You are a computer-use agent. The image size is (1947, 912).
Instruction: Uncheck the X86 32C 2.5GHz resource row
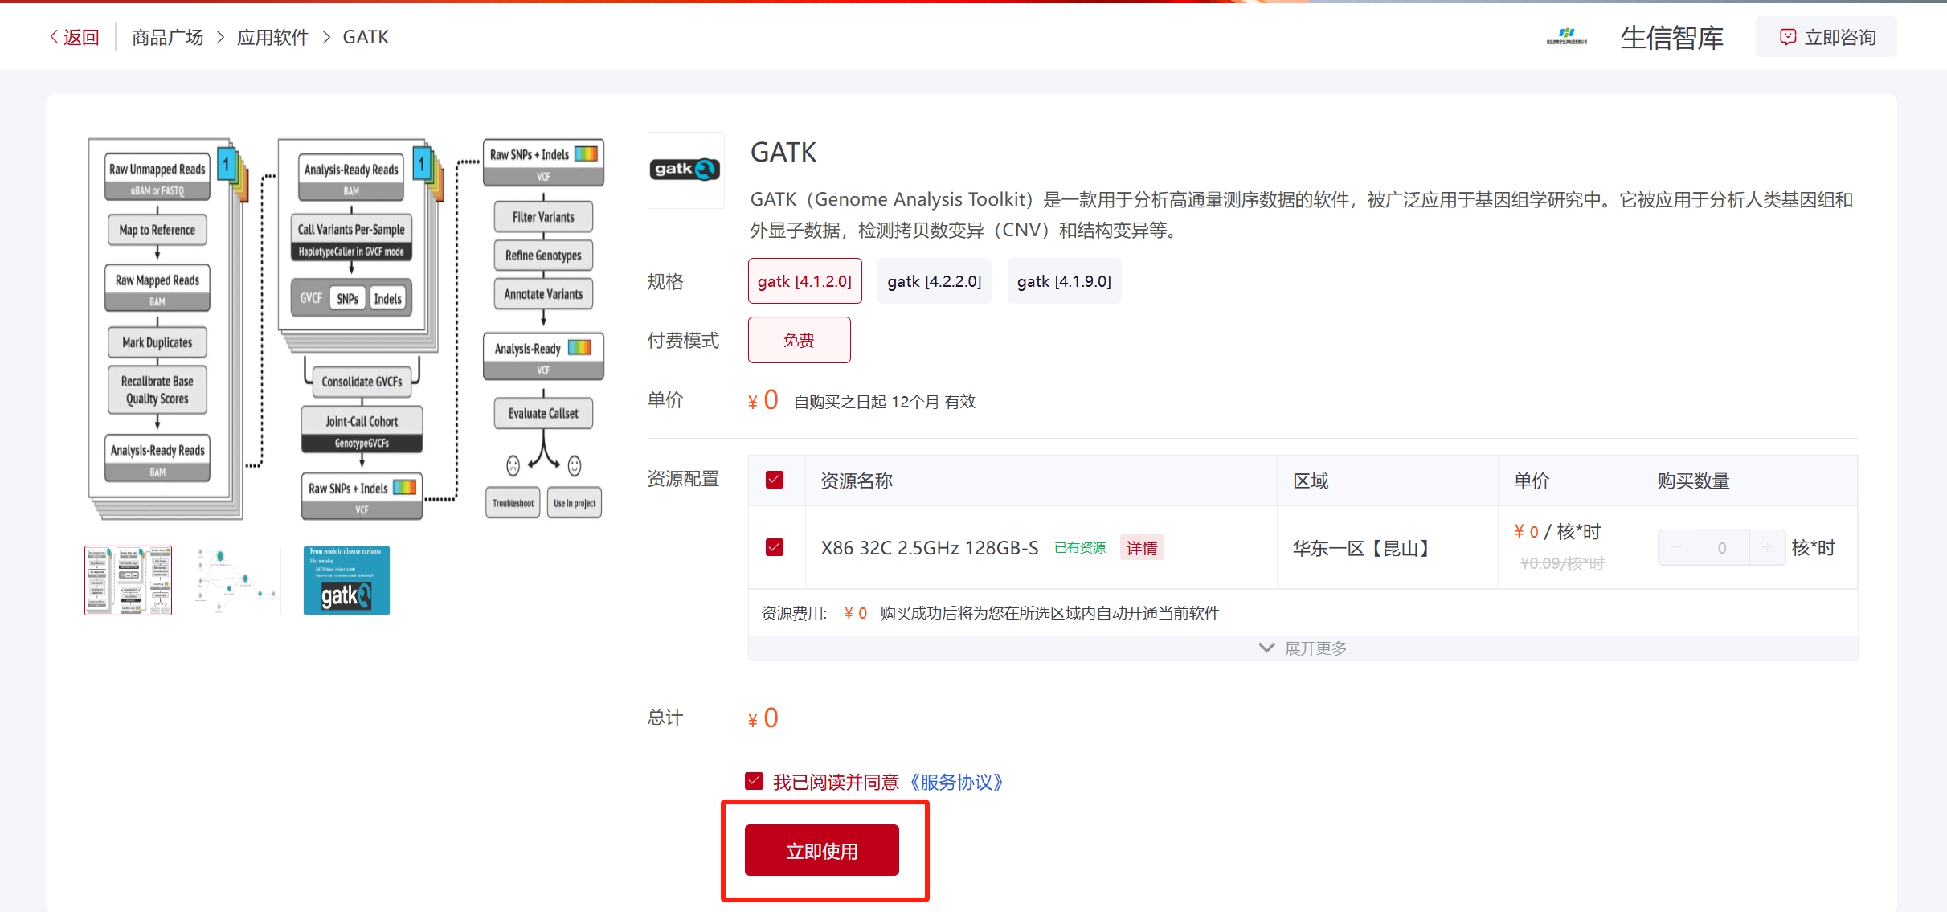775,548
